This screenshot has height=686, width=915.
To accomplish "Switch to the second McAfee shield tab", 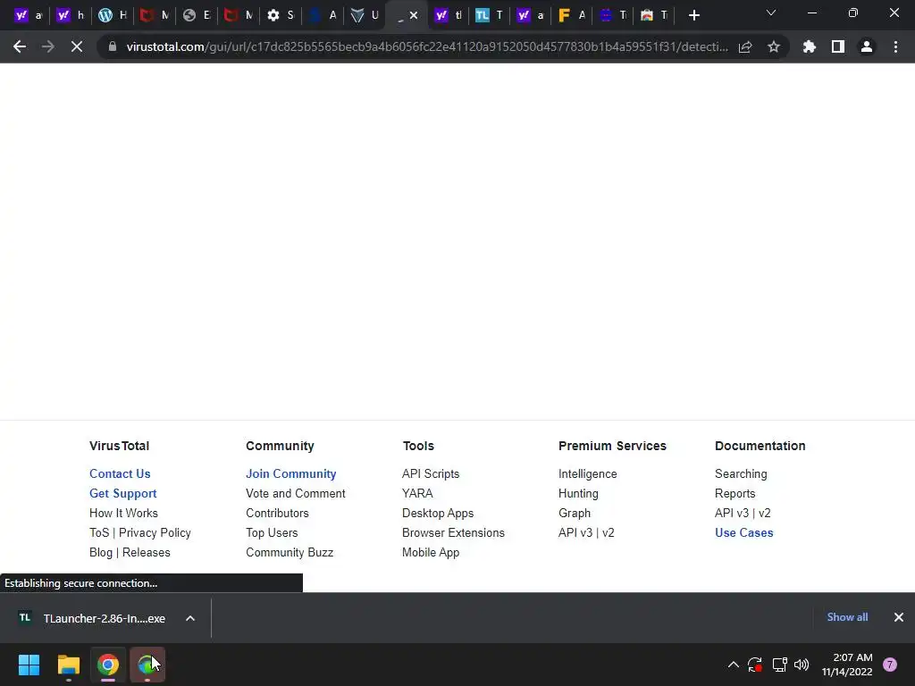I will point(239,16).
